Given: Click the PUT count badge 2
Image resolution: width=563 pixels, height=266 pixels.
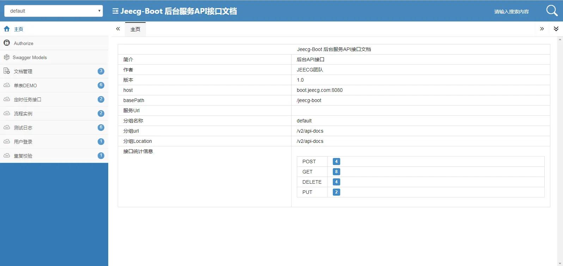Looking at the screenshot, I should 336,192.
